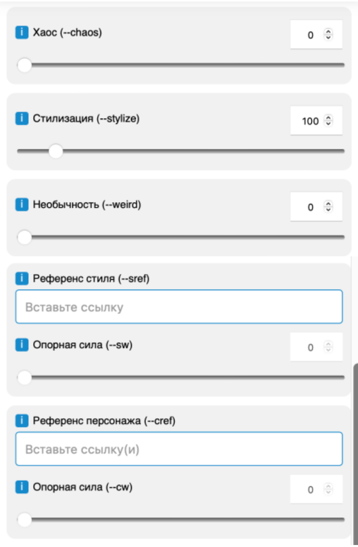Click info icon for Необычность (--weird)
The image size is (358, 547).
[x=22, y=205]
